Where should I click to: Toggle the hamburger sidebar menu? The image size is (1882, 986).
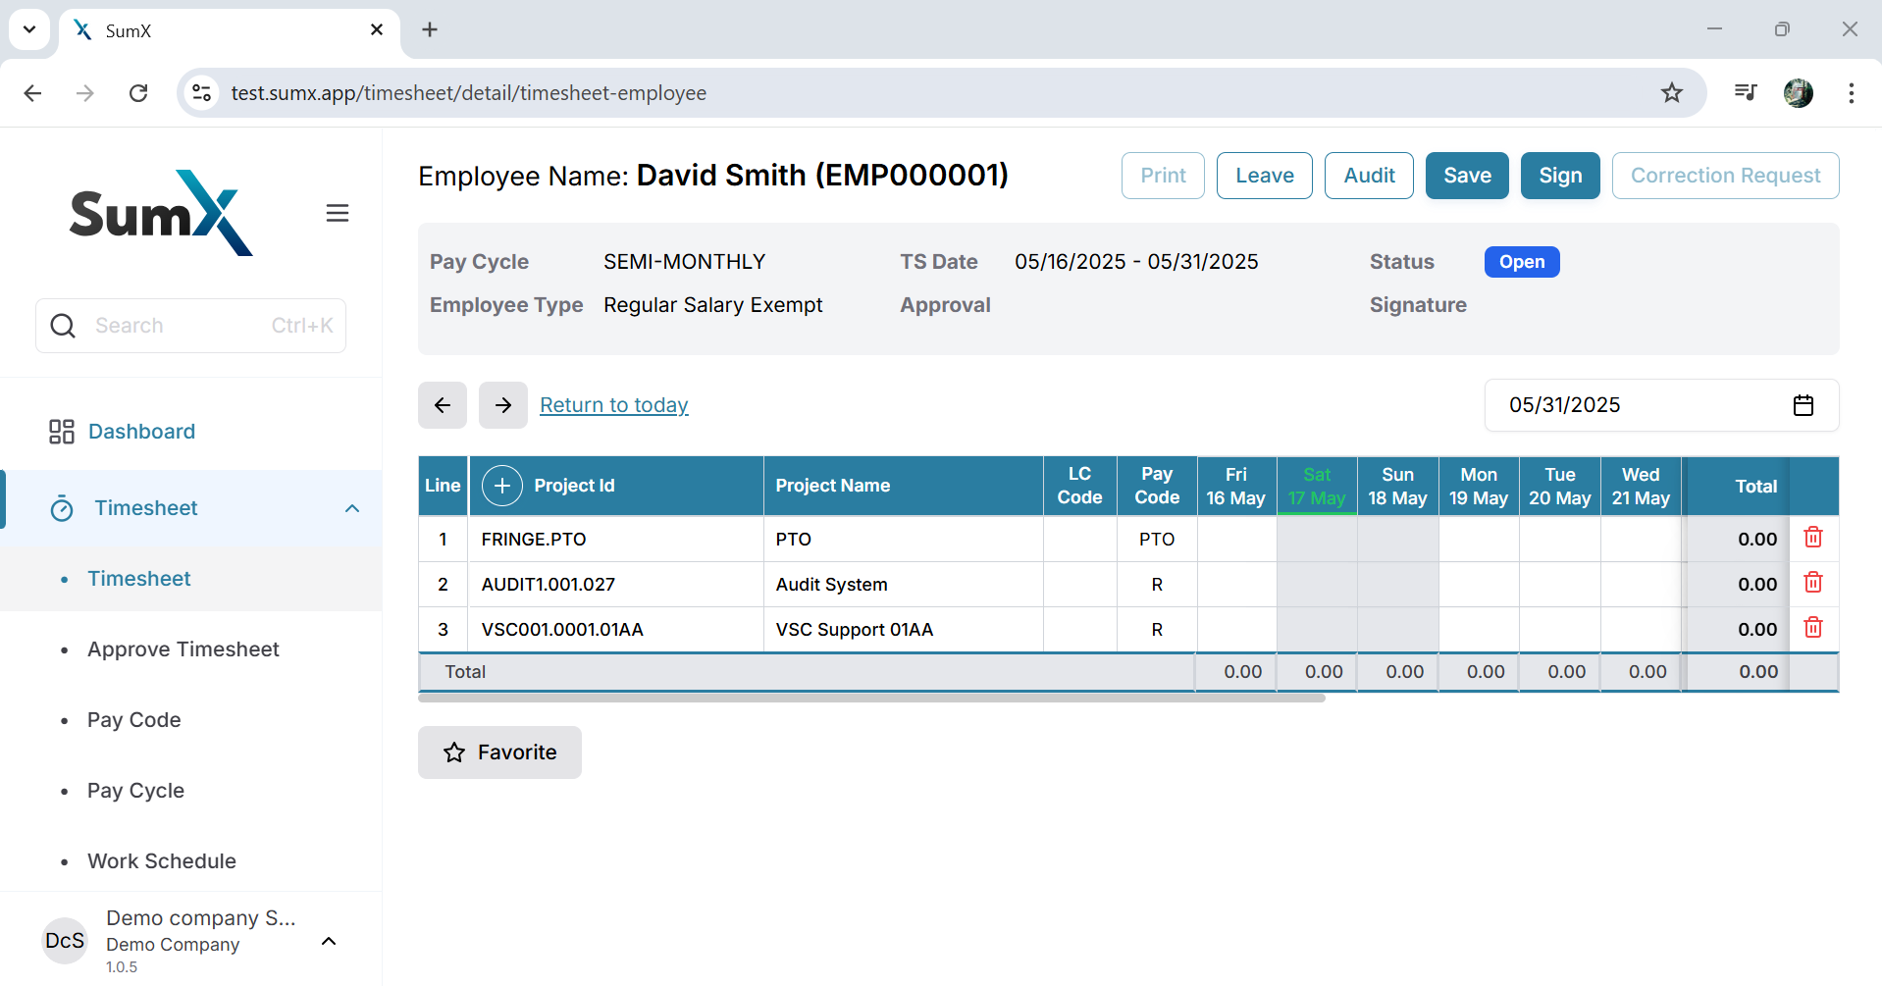tap(338, 213)
